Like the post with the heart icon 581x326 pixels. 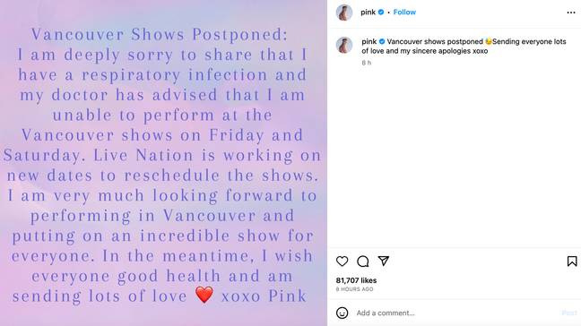[x=342, y=262]
